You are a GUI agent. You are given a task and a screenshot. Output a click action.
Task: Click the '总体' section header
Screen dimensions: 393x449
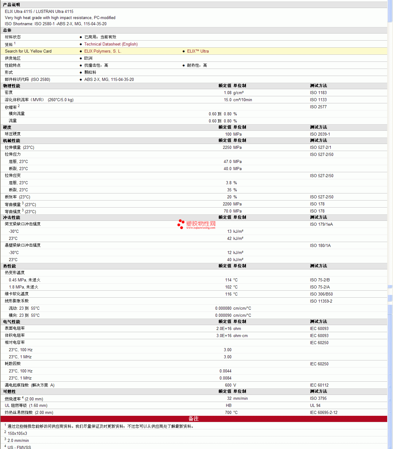pyautogui.click(x=7, y=30)
